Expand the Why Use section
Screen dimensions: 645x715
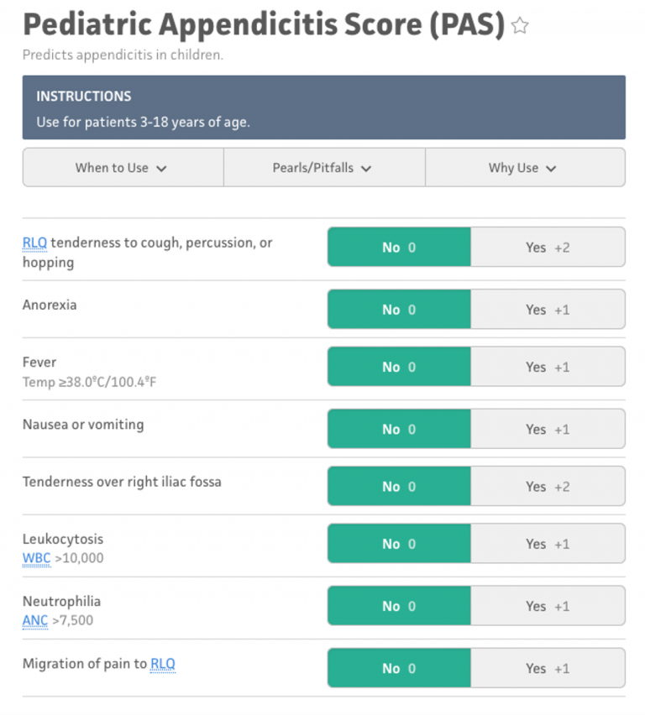tap(524, 168)
